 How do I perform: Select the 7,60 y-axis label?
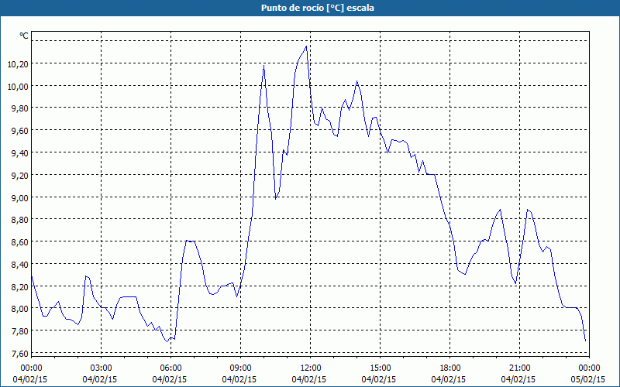[20, 353]
